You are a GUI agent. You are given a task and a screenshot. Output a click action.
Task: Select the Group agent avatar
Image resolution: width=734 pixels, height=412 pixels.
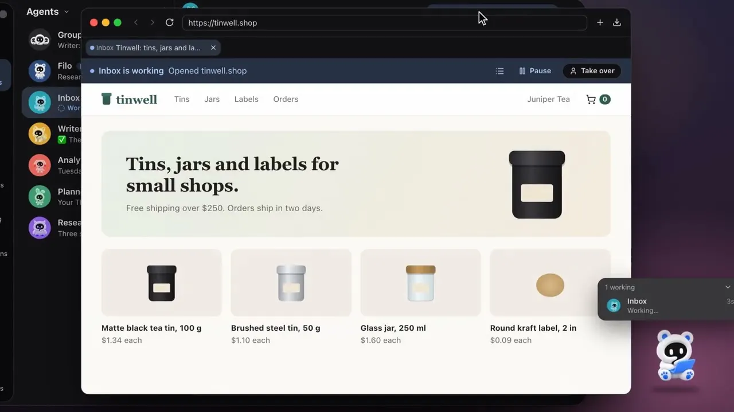point(40,39)
